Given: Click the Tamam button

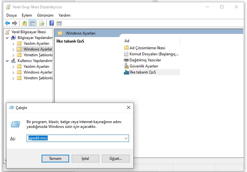Looking at the screenshot, I should click(55, 159).
